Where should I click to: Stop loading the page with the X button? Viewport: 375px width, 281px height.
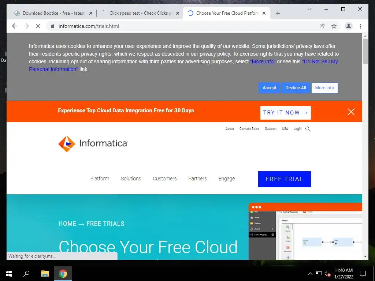point(38,26)
